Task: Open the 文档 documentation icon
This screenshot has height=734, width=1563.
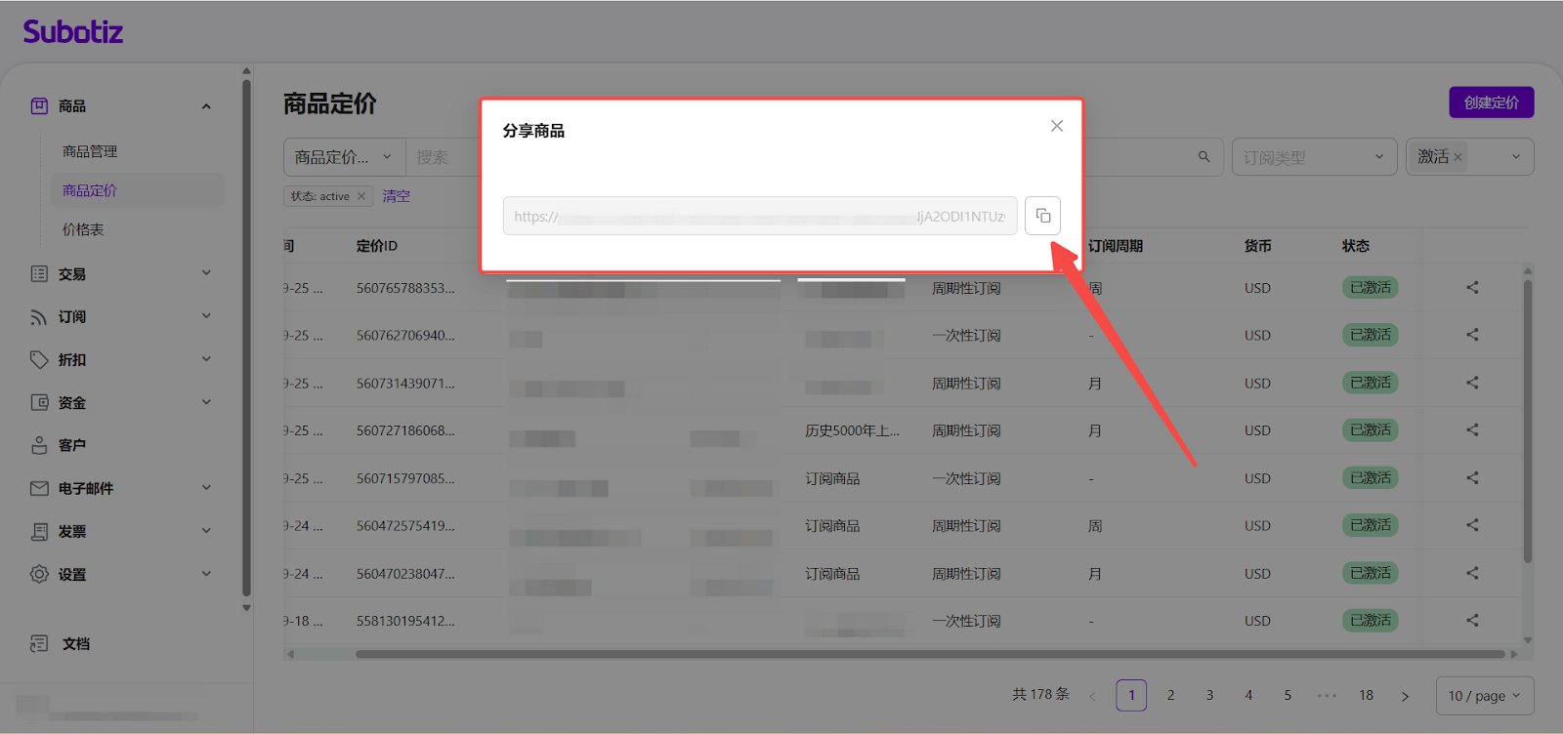Action: click(39, 644)
